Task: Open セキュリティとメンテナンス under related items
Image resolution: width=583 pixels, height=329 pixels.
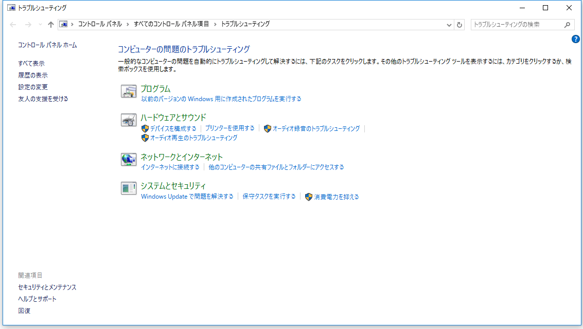Action: pyautogui.click(x=47, y=287)
